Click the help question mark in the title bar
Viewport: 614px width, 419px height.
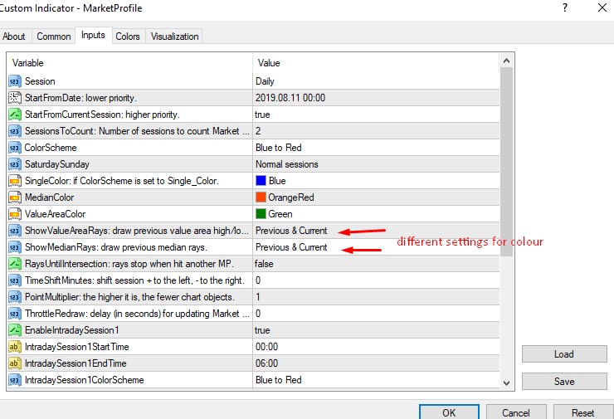click(565, 7)
